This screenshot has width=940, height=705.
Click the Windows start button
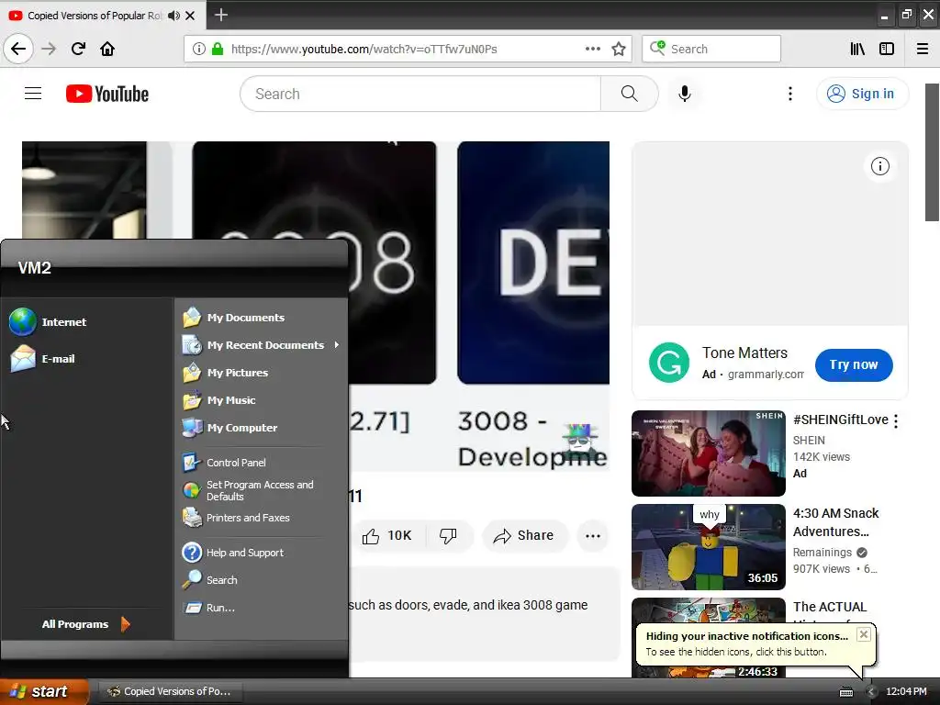pos(44,691)
